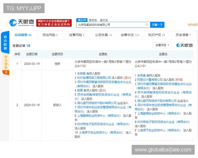This screenshot has width=198, height=158.
Task: Open 朱燕晨 link in the 变更前 column
Action: coord(81,73)
